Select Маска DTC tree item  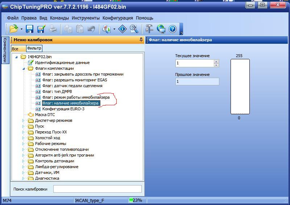click(45, 115)
